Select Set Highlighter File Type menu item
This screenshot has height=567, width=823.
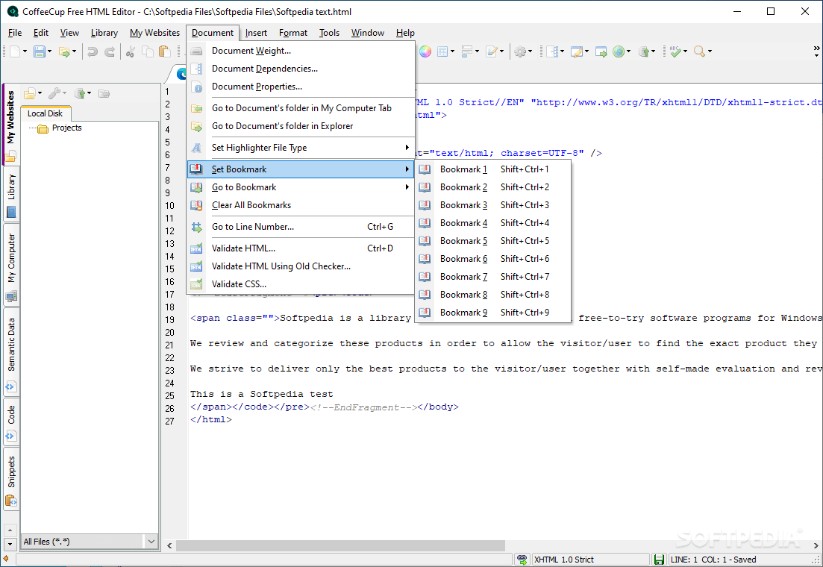(301, 148)
